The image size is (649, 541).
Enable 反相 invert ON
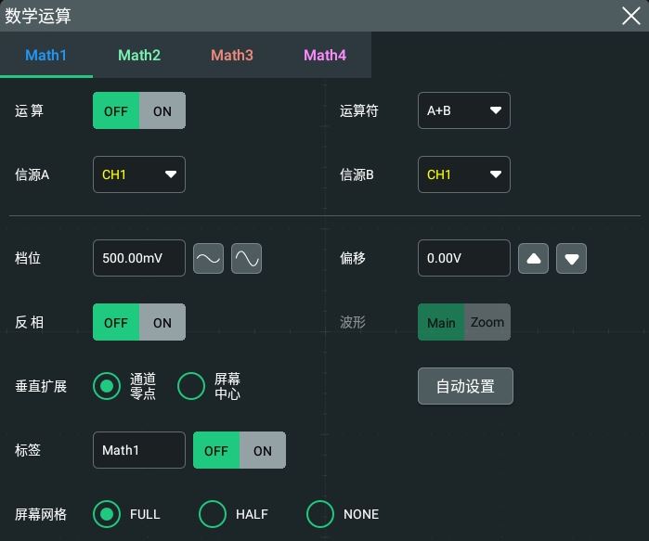point(162,322)
